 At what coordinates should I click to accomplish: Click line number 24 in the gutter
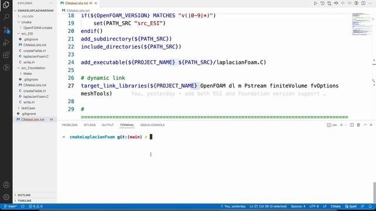pos(71,63)
